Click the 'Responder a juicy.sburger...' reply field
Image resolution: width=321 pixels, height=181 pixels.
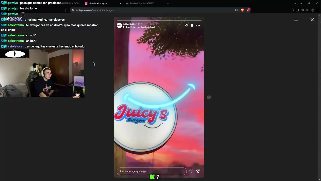[x=152, y=171]
